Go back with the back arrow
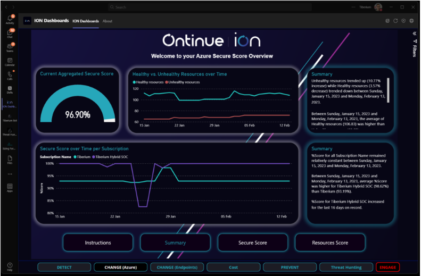This screenshot has width=421, height=276. [x=6, y=7]
